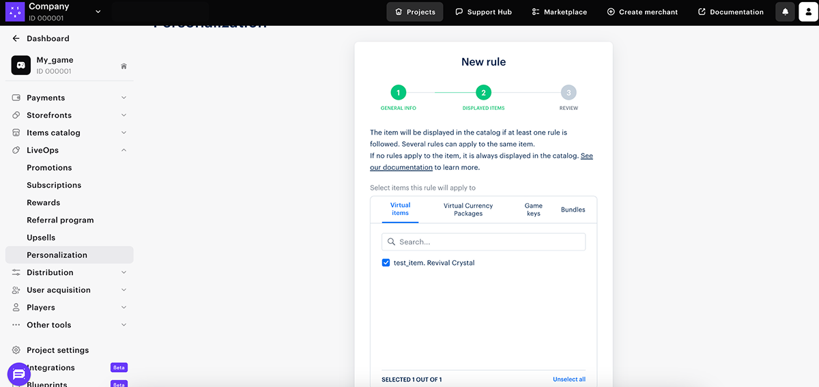
Task: Switch to Virtual Currency Packages tab
Action: [x=468, y=210]
